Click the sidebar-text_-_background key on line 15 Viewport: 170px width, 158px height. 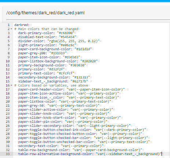[x=43, y=81]
